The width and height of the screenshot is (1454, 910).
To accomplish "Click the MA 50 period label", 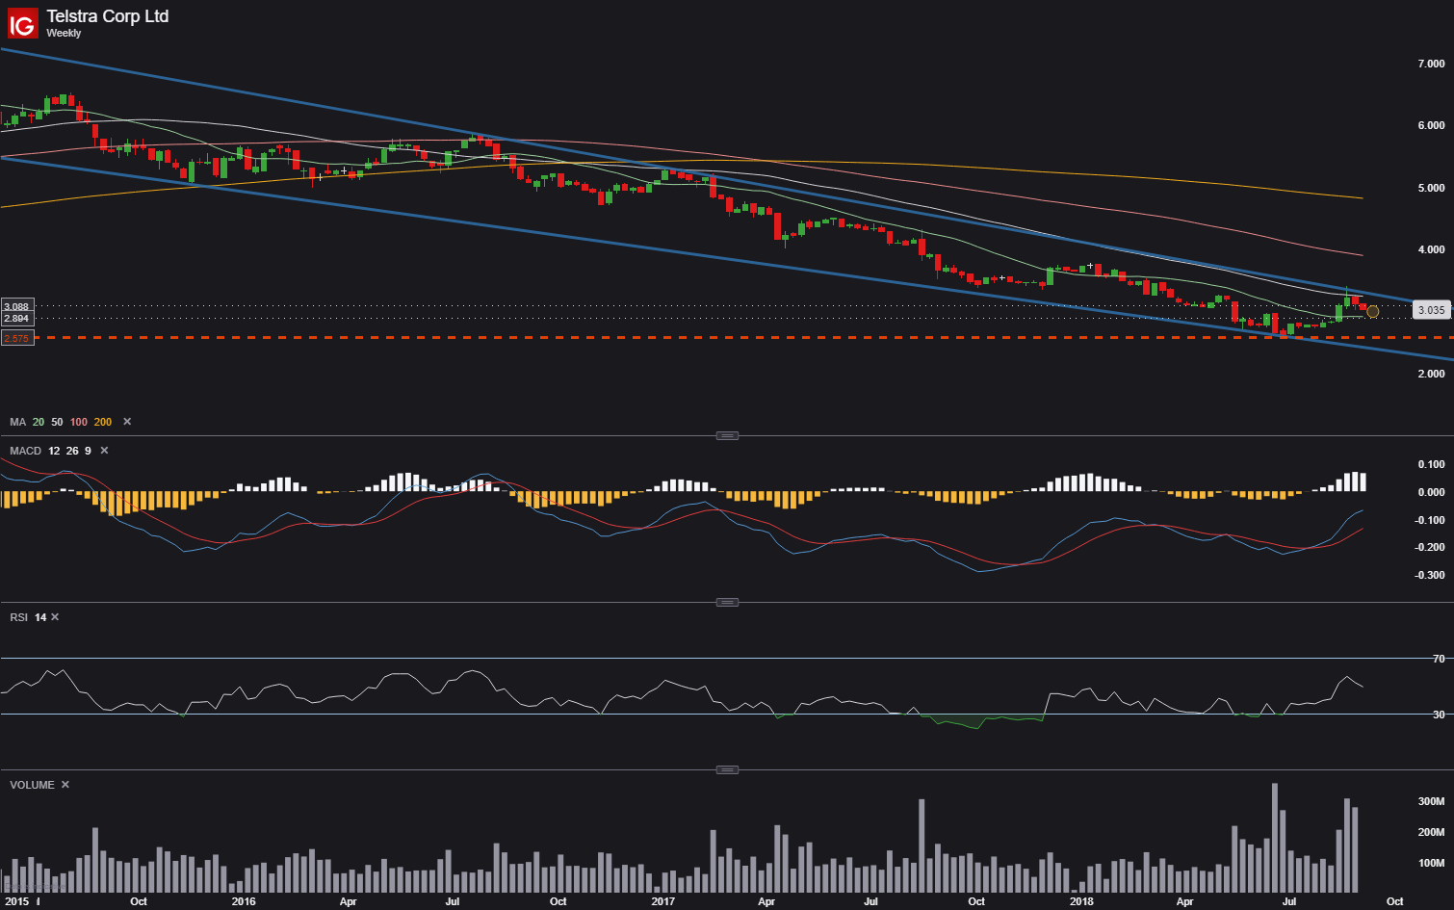I will click(57, 422).
